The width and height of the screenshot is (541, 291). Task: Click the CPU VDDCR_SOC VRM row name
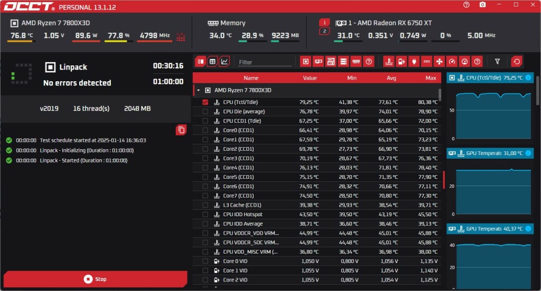point(251,242)
